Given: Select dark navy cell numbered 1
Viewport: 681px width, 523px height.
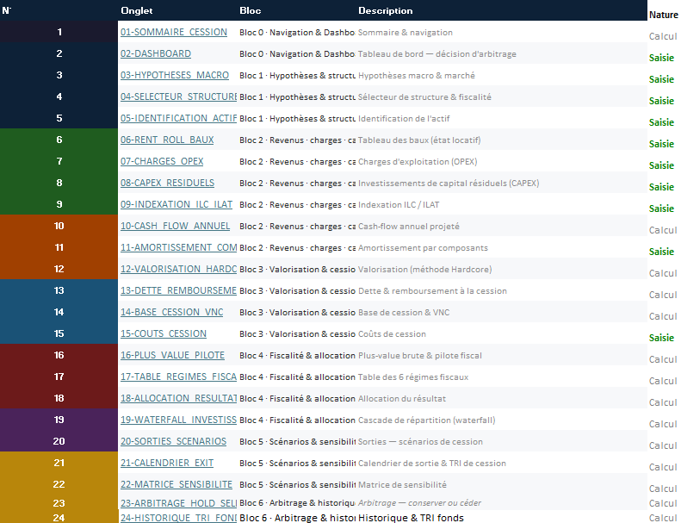Looking at the screenshot, I should 59,32.
